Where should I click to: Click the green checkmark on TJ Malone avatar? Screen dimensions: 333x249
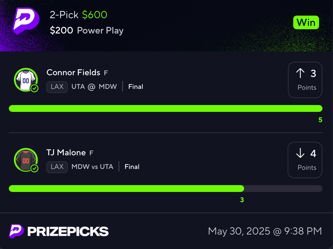tap(34, 168)
